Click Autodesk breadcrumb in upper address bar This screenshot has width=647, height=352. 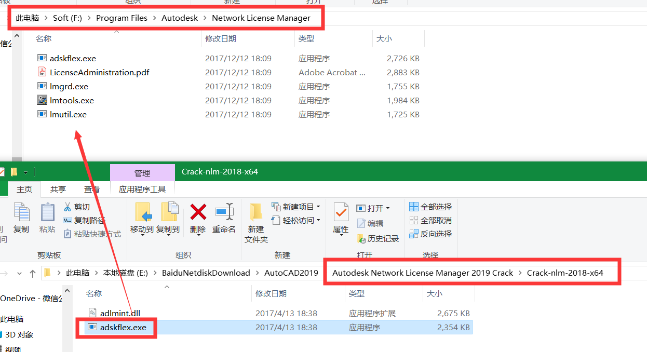(x=180, y=18)
